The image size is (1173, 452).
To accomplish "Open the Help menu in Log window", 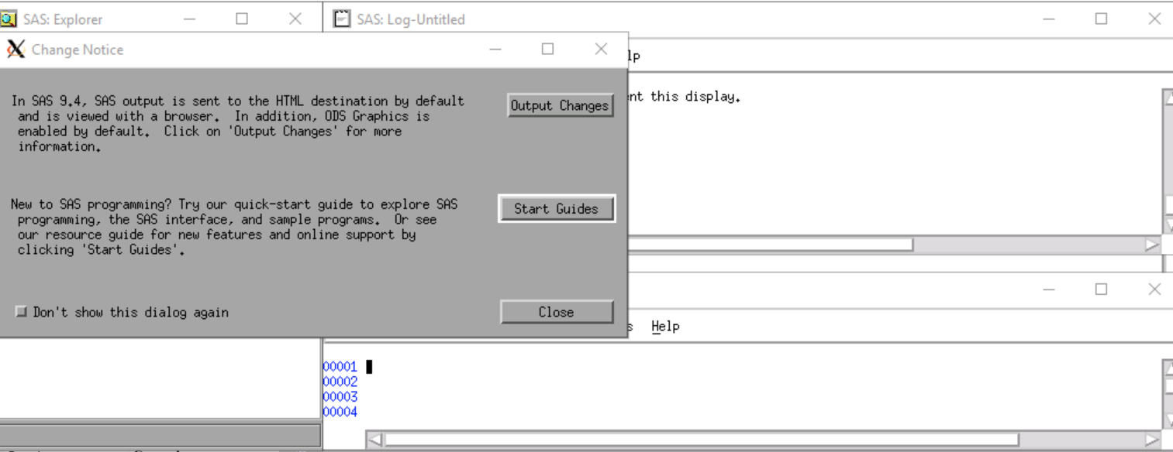I will coord(630,54).
